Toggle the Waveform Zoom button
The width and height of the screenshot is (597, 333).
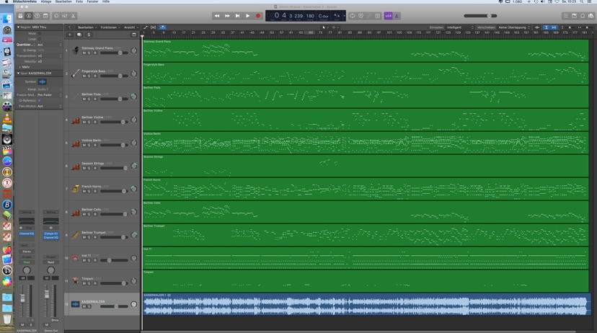[537, 27]
